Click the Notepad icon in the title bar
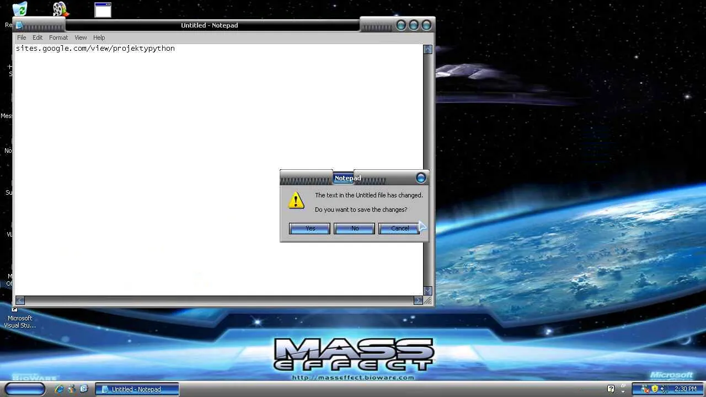The height and width of the screenshot is (397, 706). point(19,25)
